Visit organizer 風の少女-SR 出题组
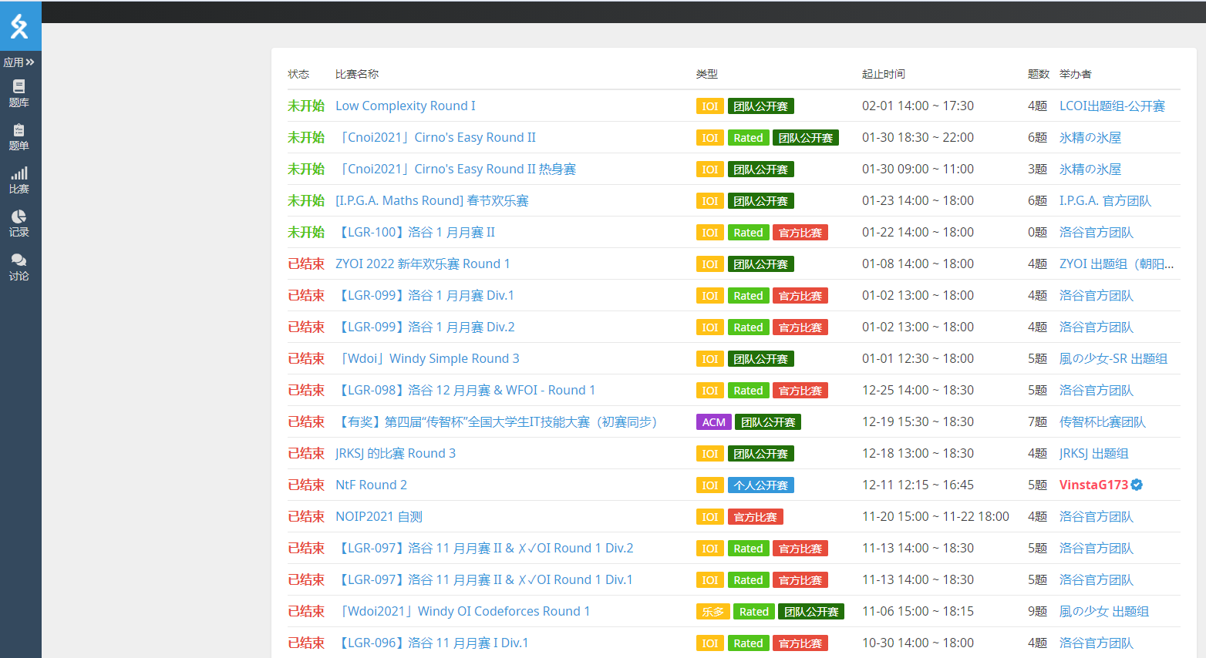Image resolution: width=1206 pixels, height=658 pixels. [x=1113, y=358]
